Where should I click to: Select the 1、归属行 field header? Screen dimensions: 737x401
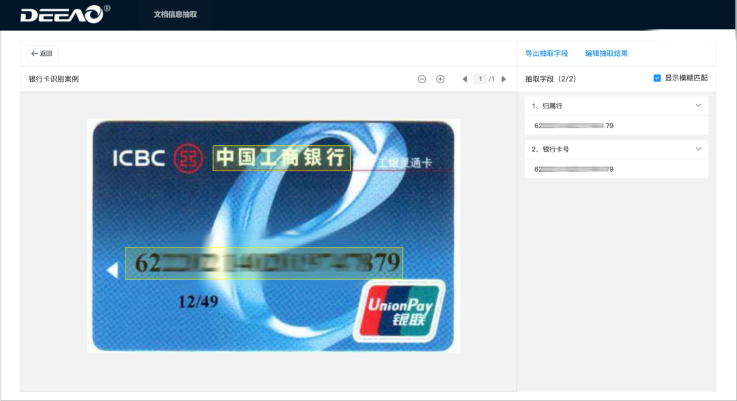click(x=616, y=106)
